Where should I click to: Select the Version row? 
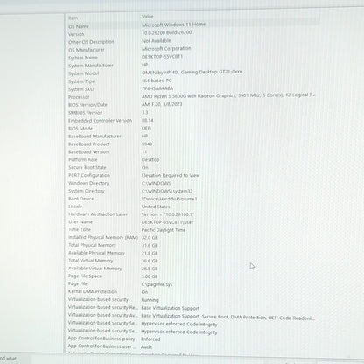coord(192,33)
